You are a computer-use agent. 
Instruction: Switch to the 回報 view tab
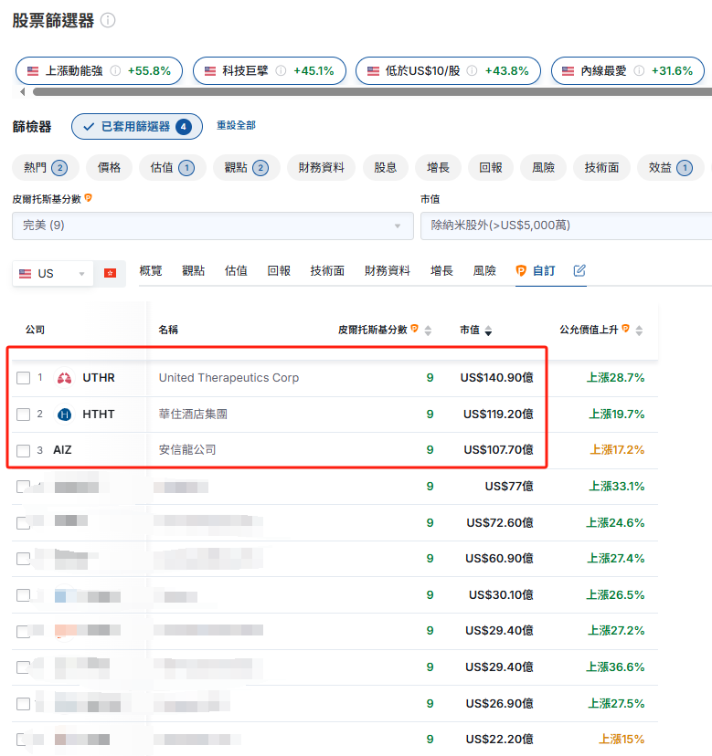point(279,270)
